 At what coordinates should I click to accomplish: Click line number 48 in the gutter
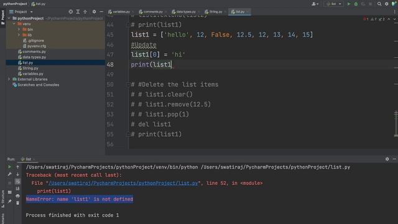[110, 65]
